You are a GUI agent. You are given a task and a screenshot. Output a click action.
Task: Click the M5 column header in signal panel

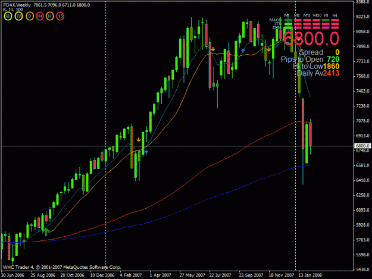pos(297,15)
